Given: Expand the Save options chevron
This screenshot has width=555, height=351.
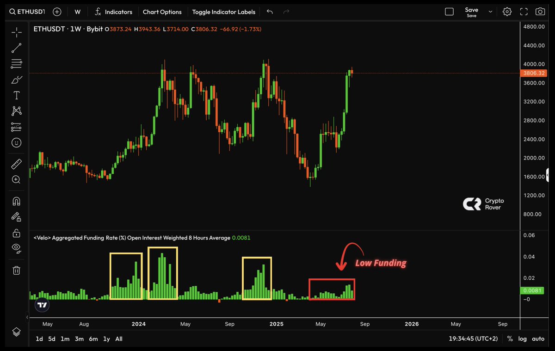Looking at the screenshot, I should tap(490, 12).
